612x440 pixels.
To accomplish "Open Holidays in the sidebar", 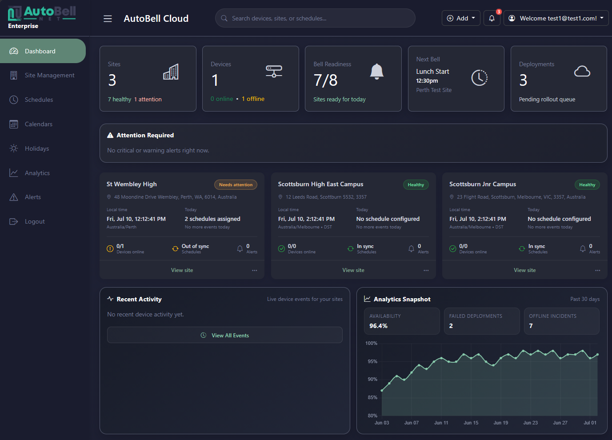I will pyautogui.click(x=43, y=148).
